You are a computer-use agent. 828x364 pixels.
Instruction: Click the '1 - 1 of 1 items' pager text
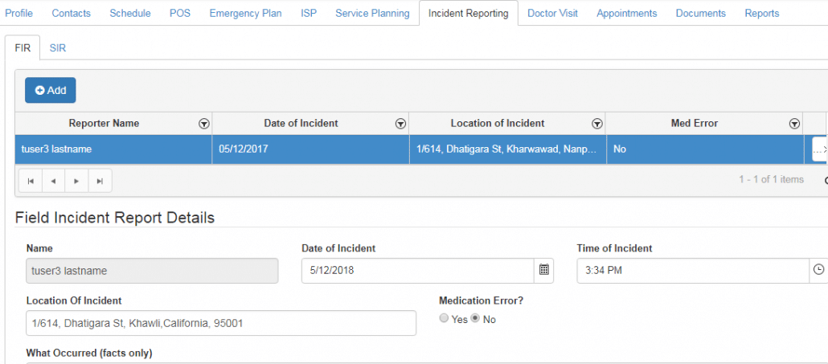(771, 179)
